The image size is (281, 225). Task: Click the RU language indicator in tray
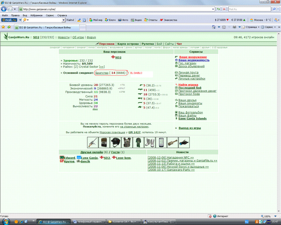pos(247,222)
